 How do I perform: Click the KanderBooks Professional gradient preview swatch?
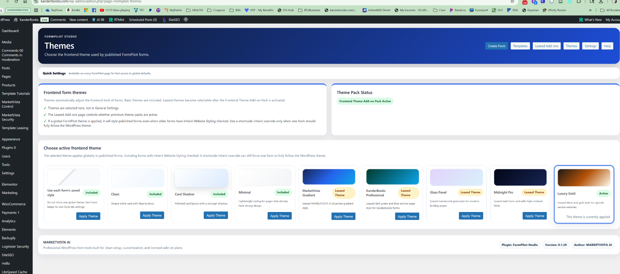393,177
